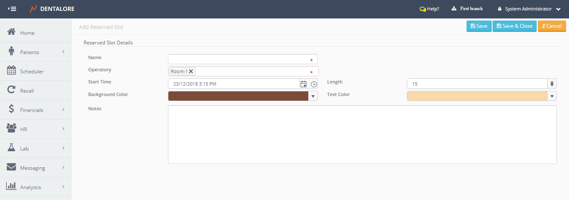
Task: Open the calendar date picker for Start Time
Action: tap(304, 84)
